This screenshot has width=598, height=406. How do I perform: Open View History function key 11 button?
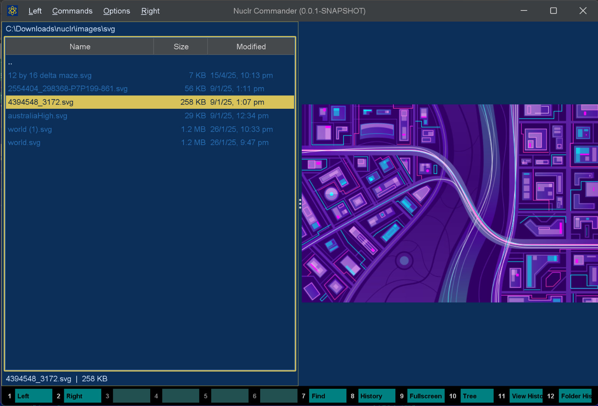pos(526,396)
